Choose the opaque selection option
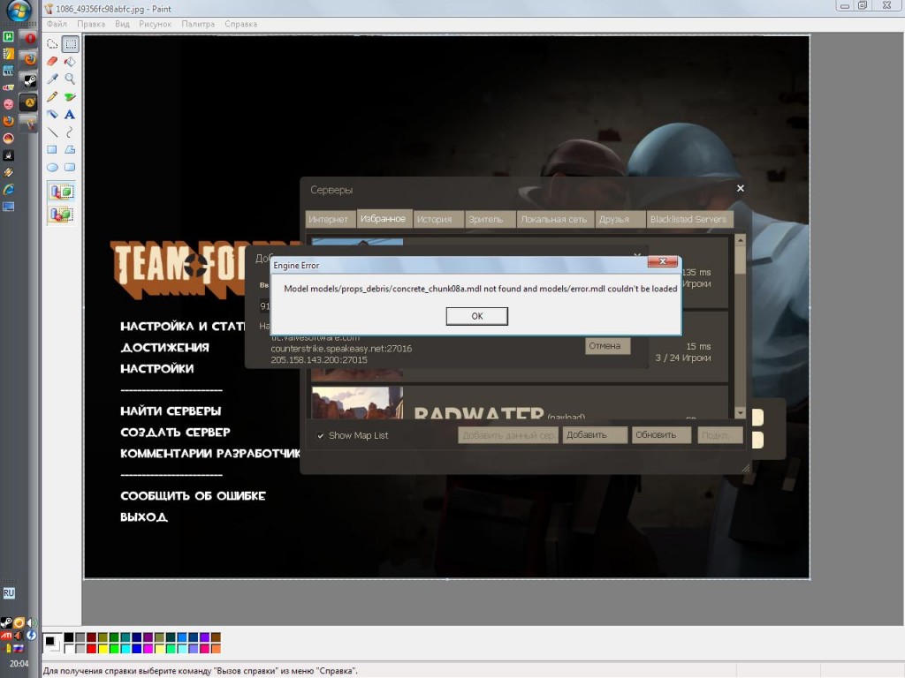The image size is (905, 678). 61,192
